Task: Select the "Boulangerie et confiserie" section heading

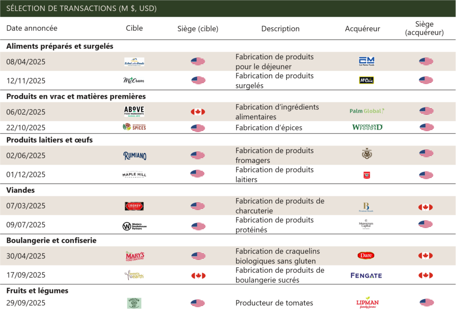Action: click(x=51, y=240)
